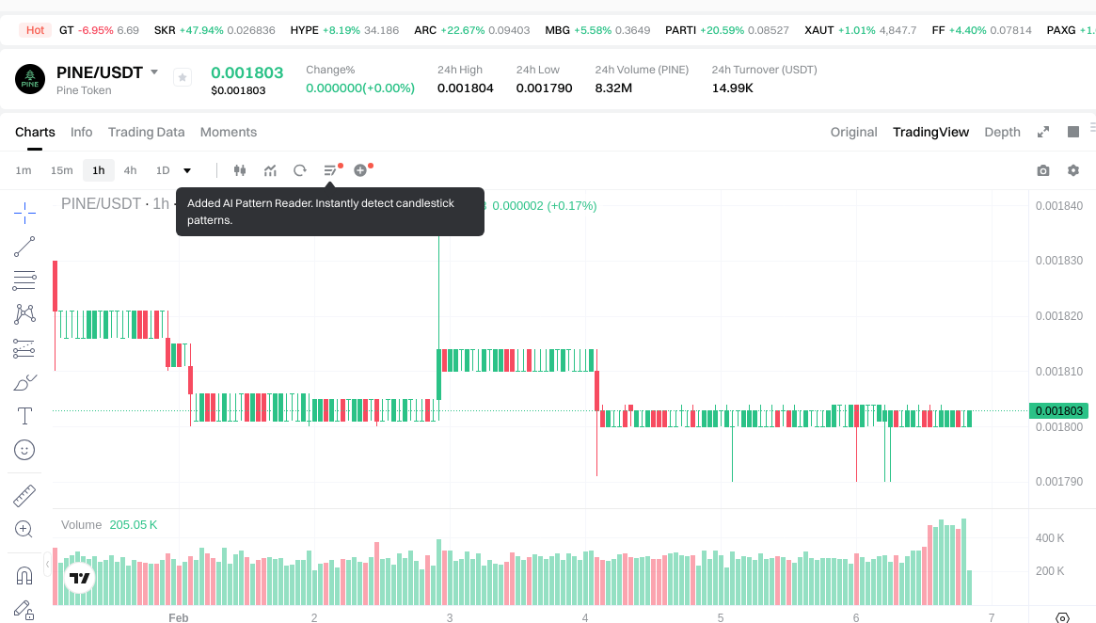Select the ruler measure tool
This screenshot has height=623, width=1096.
coord(24,495)
